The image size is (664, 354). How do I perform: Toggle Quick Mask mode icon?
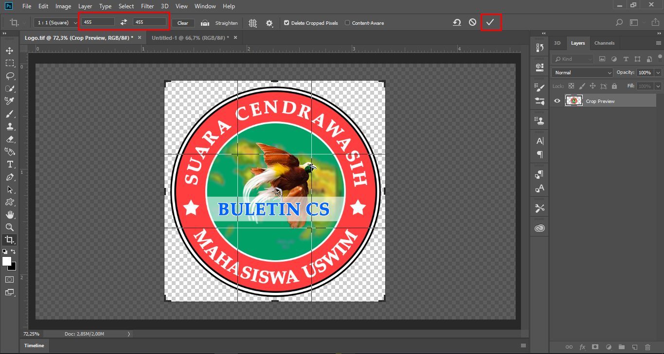pyautogui.click(x=9, y=280)
